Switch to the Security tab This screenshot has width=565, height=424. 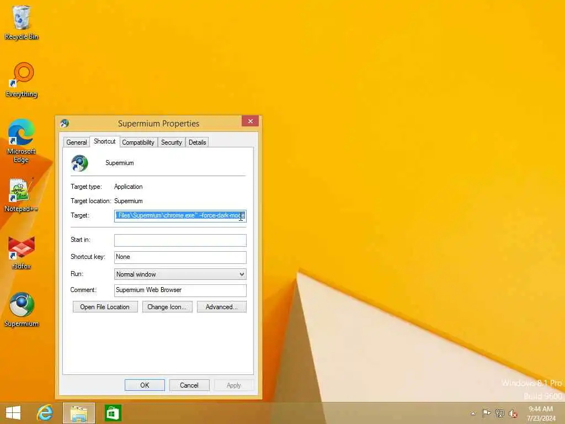(x=172, y=142)
